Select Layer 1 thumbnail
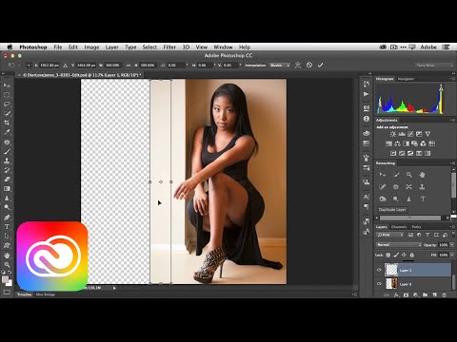 [x=391, y=270]
